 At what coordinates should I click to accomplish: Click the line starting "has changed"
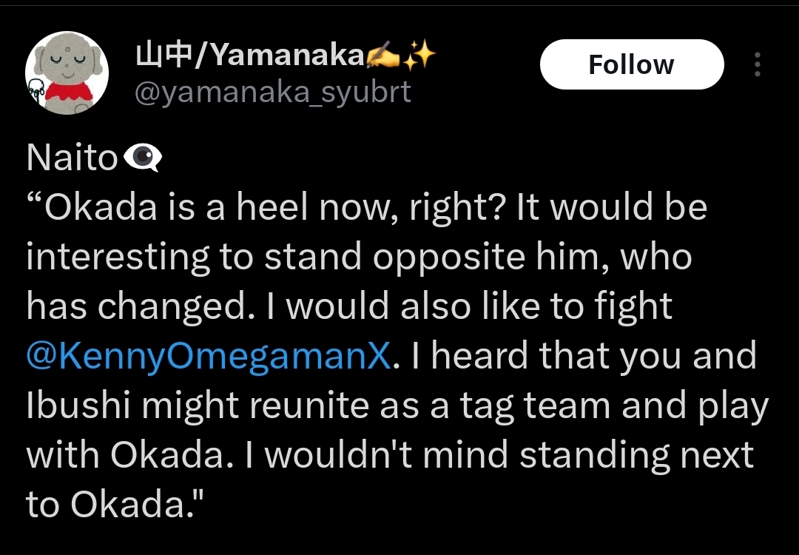[349, 306]
